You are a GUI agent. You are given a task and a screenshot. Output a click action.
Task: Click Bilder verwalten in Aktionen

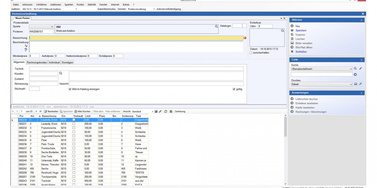tap(304, 43)
